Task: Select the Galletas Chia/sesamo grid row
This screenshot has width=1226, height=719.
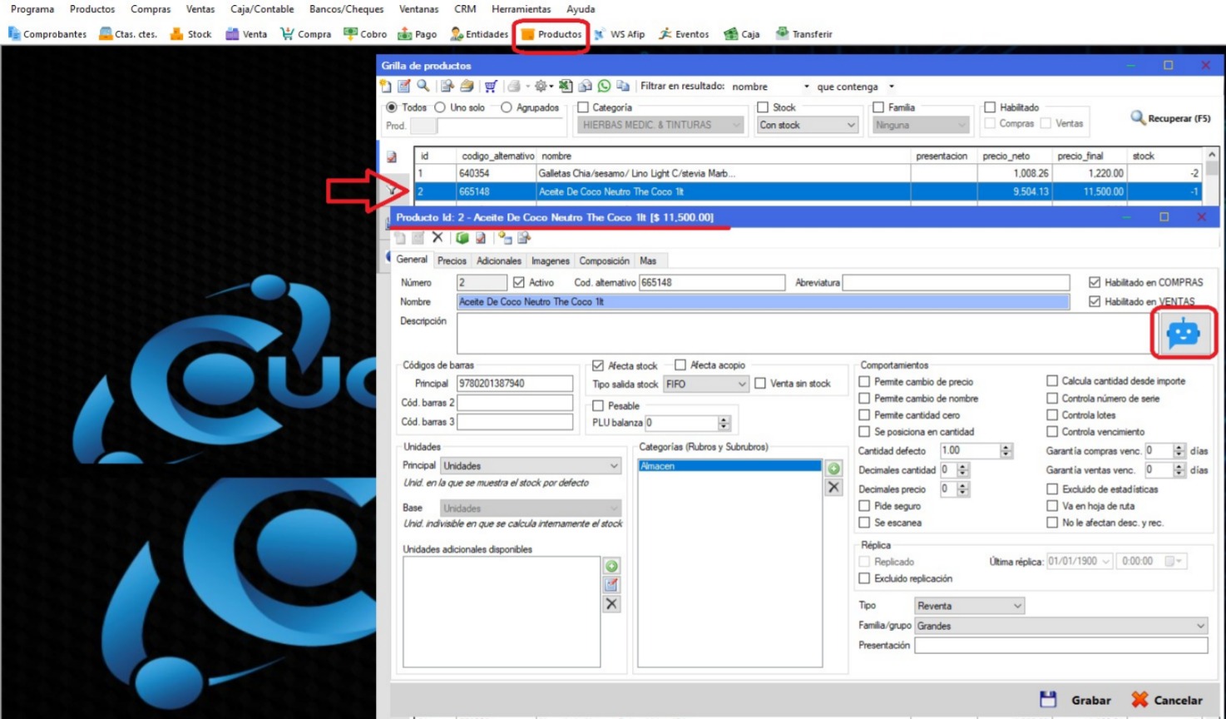Action: pos(808,173)
